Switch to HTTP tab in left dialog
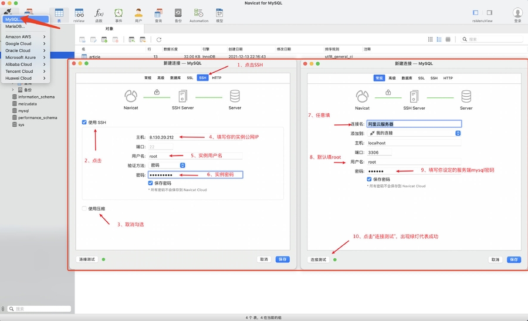The image size is (528, 321). coord(216,77)
